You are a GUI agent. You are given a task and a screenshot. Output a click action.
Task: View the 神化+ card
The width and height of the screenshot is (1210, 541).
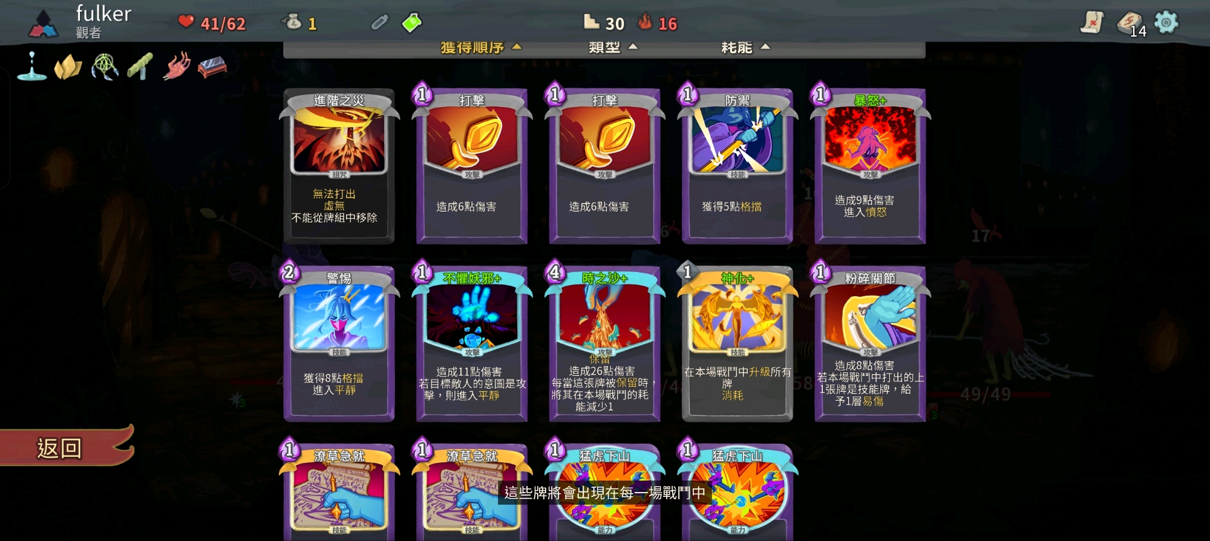pyautogui.click(x=737, y=342)
